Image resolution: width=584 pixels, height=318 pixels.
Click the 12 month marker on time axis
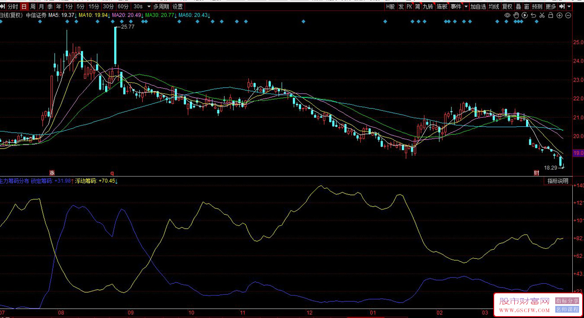(x=309, y=313)
